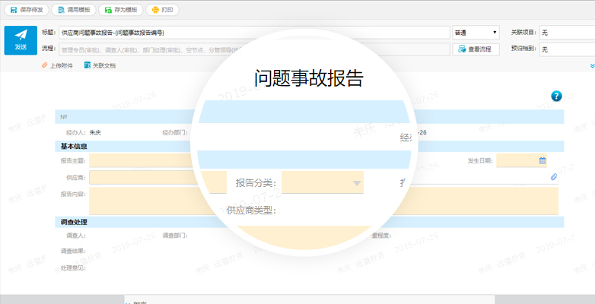Click the blue help question mark icon
595x304 pixels.
(x=556, y=96)
